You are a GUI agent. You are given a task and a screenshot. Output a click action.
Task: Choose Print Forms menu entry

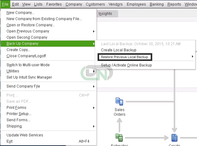(48, 108)
